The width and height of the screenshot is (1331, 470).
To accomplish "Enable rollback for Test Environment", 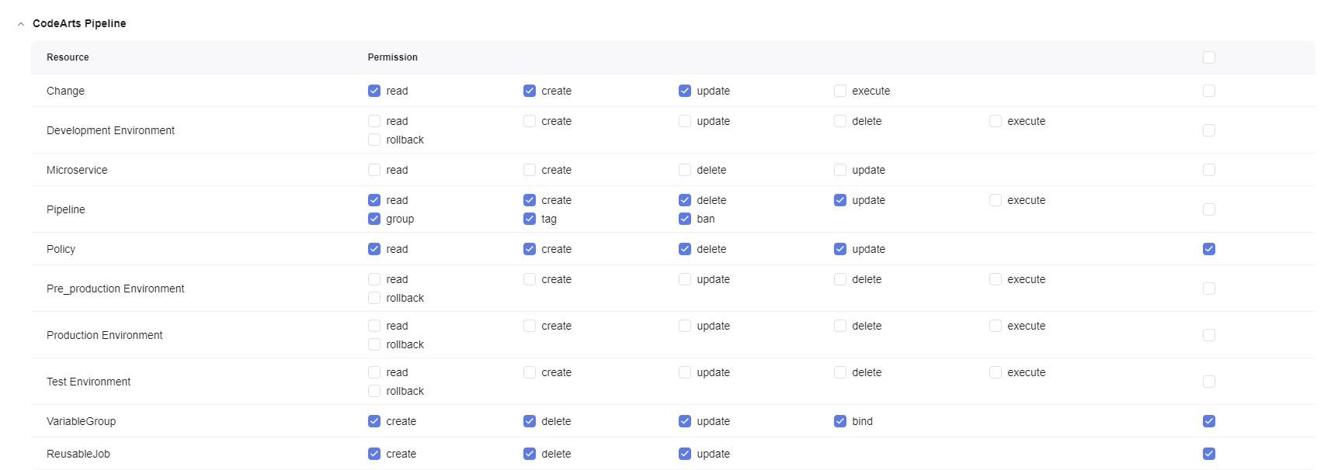I will [374, 391].
